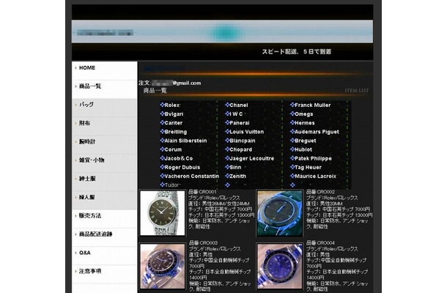Screen dimensions: 447x293
Task: View the CR0003 watch thumbnail
Action: [x=162, y=265]
